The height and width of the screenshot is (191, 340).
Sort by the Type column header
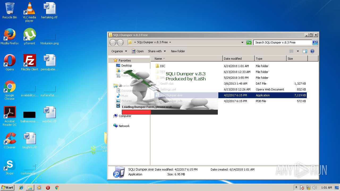click(x=270, y=59)
